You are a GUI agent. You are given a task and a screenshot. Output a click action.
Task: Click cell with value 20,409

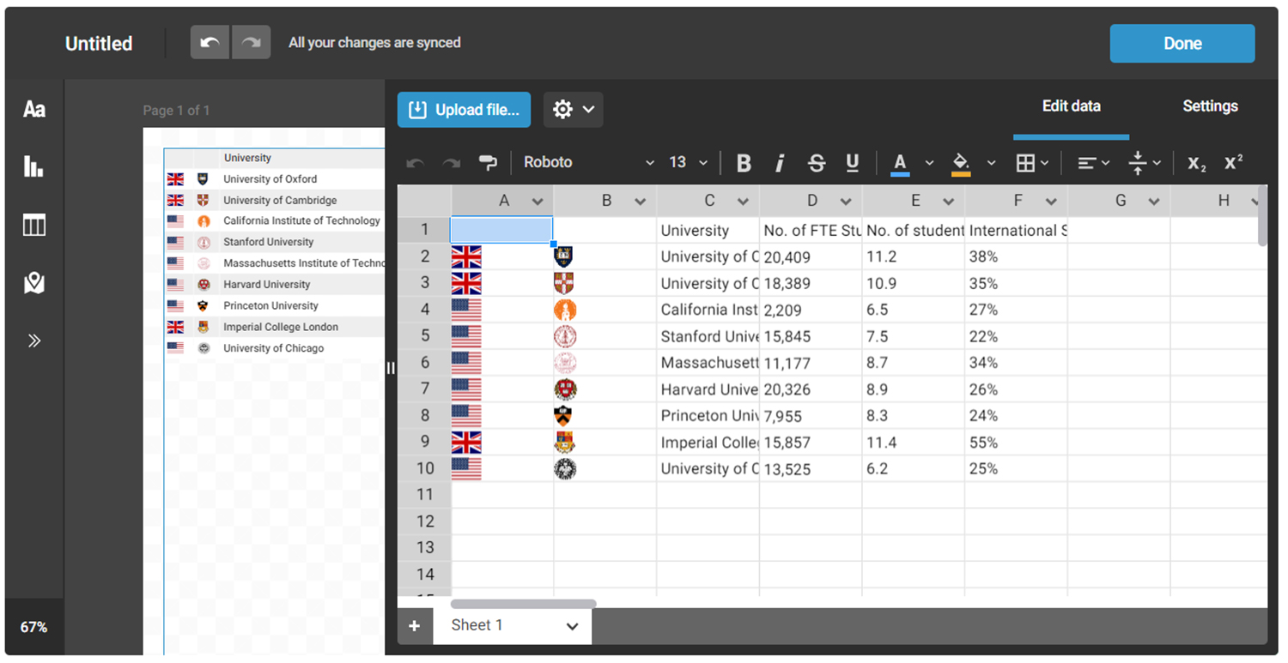coord(811,257)
